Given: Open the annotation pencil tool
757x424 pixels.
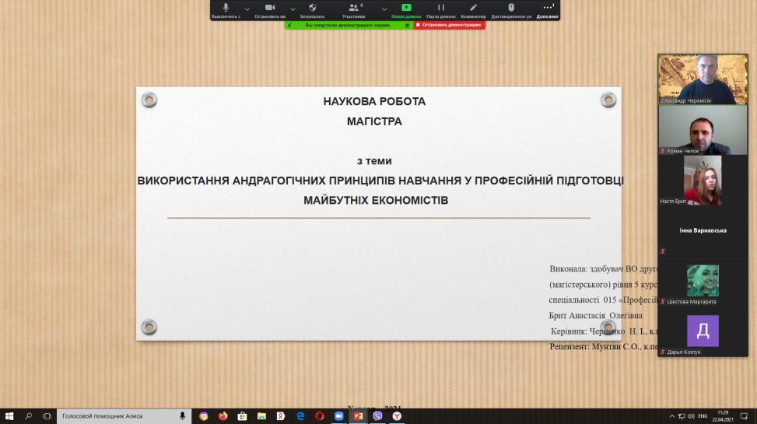Looking at the screenshot, I should coord(473,8).
